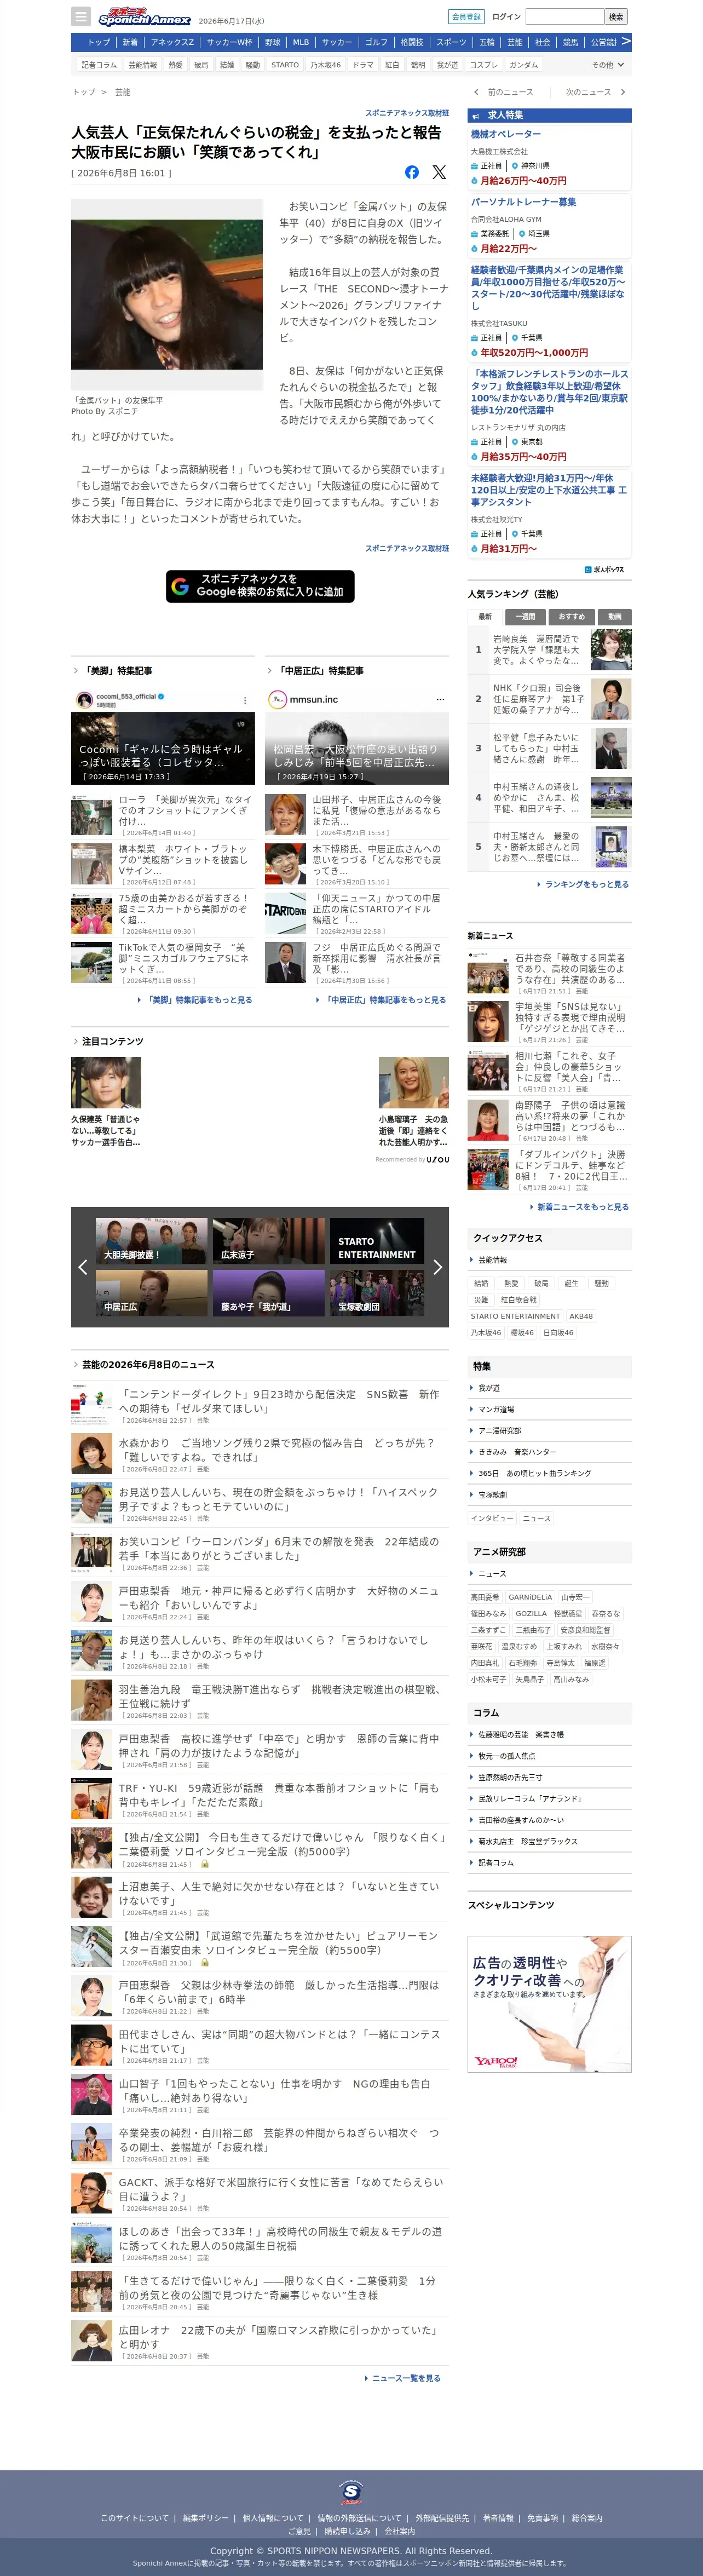Click the search text input field
This screenshot has height=2576, width=703.
coord(565,17)
